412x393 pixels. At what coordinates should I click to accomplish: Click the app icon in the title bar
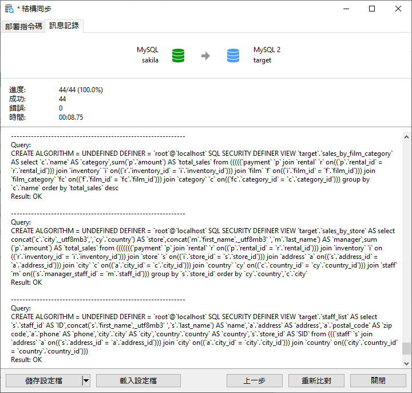(9, 9)
